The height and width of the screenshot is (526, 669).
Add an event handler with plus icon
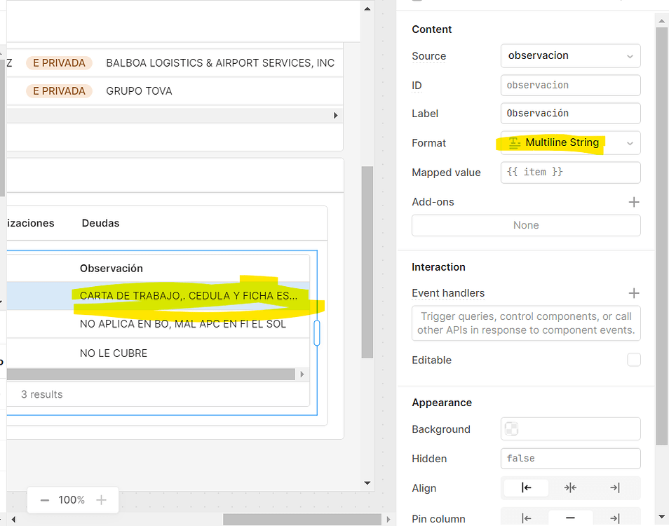pyautogui.click(x=634, y=293)
